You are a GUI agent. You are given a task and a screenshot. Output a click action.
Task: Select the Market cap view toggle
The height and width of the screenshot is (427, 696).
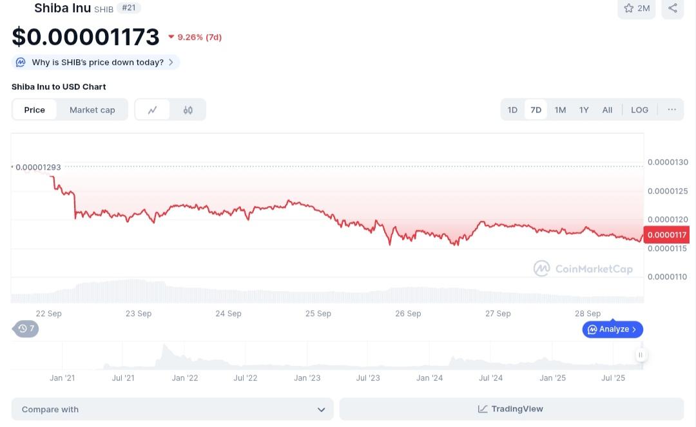[92, 110]
